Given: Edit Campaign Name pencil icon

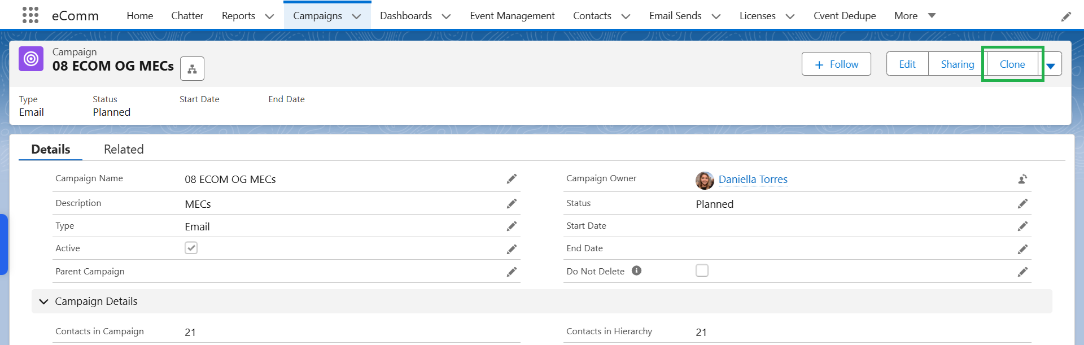Looking at the screenshot, I should click(x=512, y=179).
